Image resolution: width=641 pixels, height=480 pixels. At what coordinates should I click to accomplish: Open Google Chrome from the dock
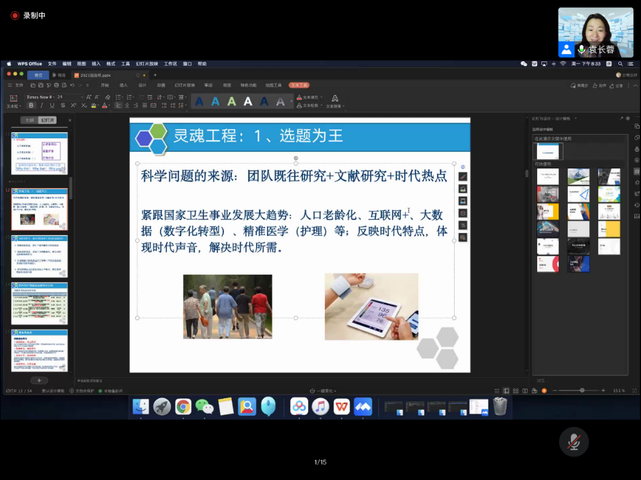click(x=183, y=406)
